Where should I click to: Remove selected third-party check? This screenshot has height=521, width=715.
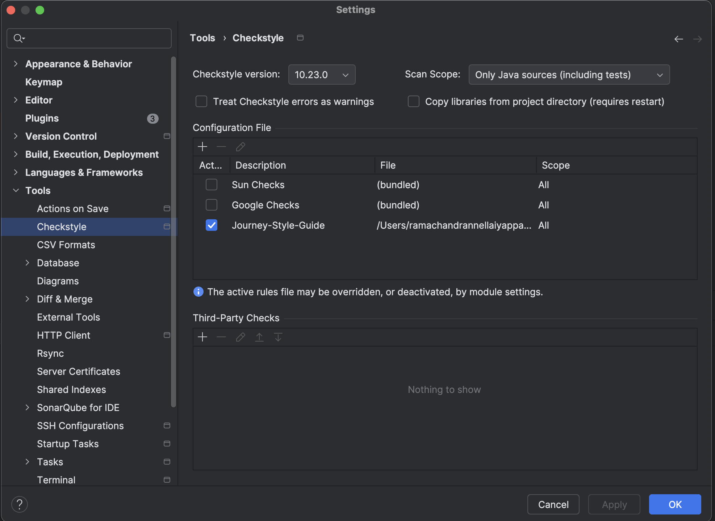(x=221, y=337)
